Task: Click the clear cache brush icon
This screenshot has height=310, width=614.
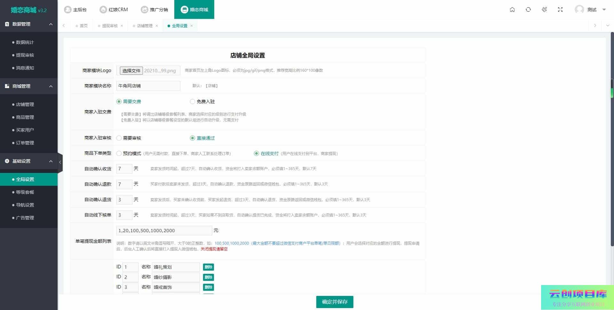Action: tap(544, 10)
